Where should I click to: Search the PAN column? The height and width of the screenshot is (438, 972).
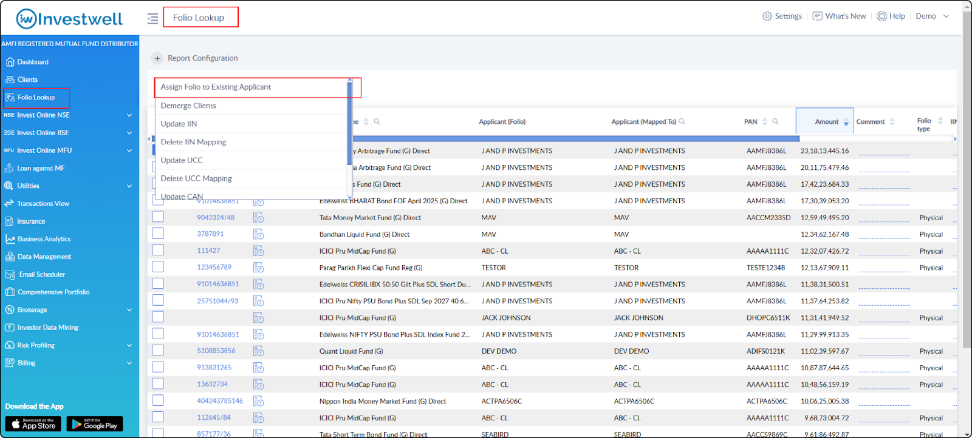click(775, 121)
